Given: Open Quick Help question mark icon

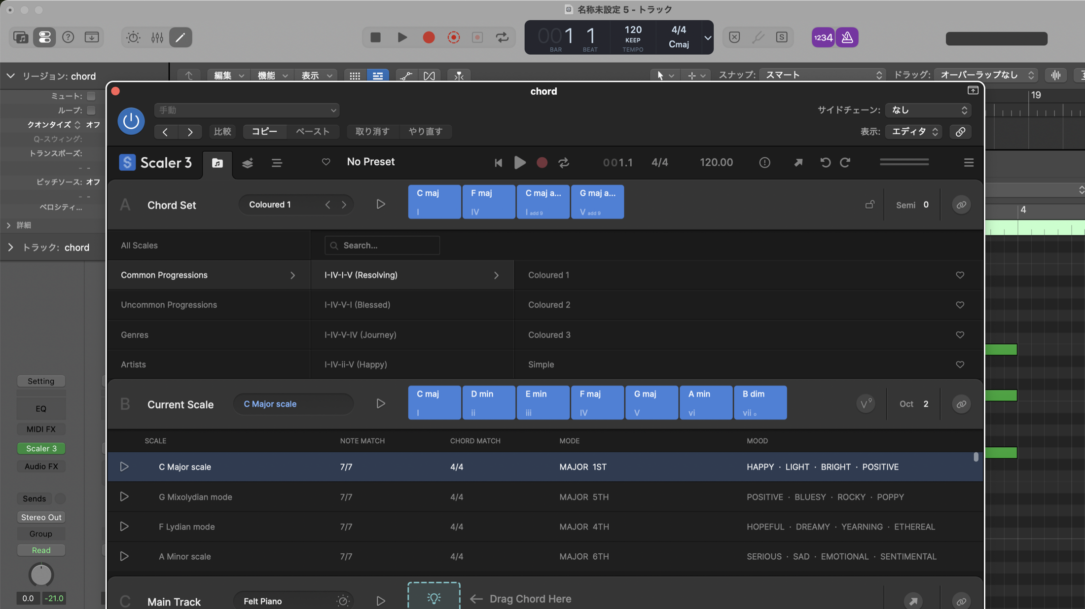Looking at the screenshot, I should pos(68,37).
